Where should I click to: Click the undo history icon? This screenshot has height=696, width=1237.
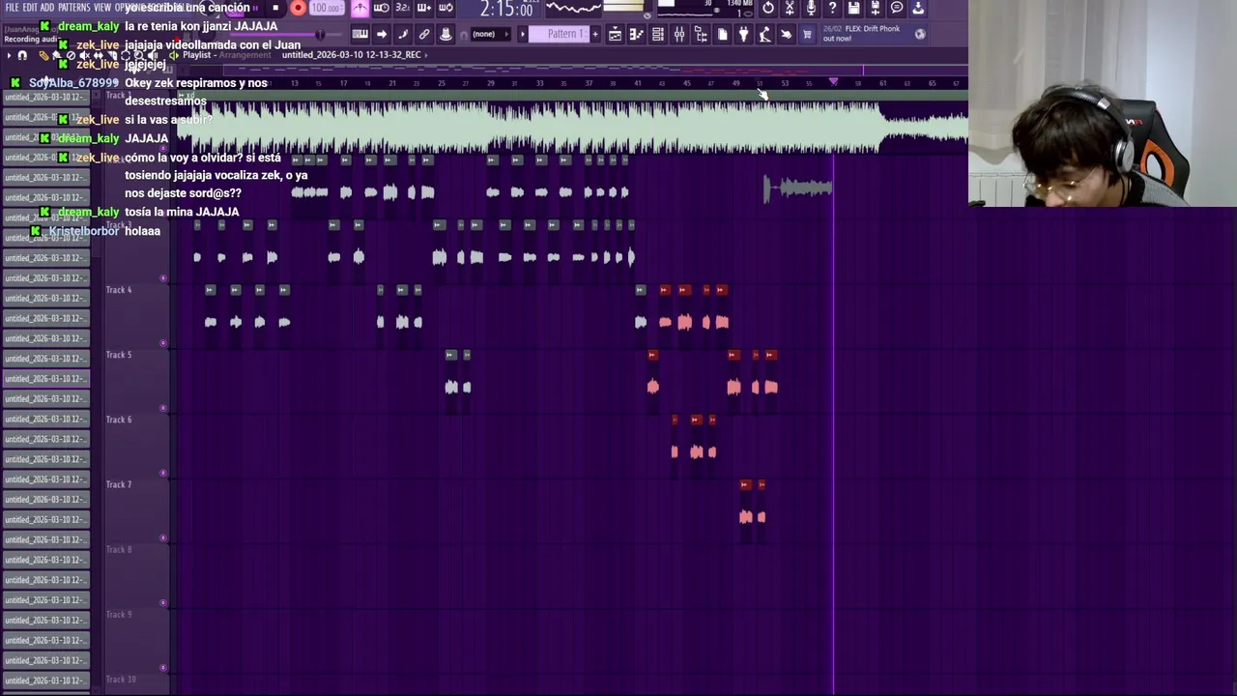click(x=768, y=8)
